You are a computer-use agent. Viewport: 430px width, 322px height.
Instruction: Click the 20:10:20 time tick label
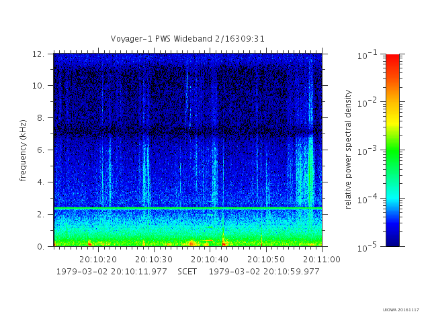(x=98, y=260)
